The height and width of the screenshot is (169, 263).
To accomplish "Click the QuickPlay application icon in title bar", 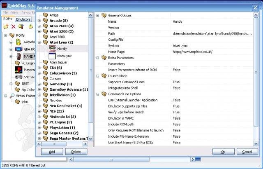I will coord(4,6).
